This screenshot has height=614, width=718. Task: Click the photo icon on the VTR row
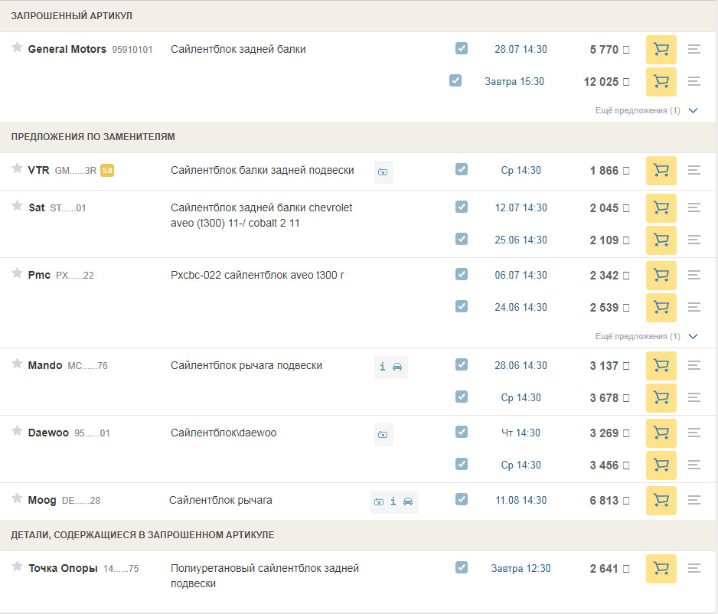click(x=383, y=171)
